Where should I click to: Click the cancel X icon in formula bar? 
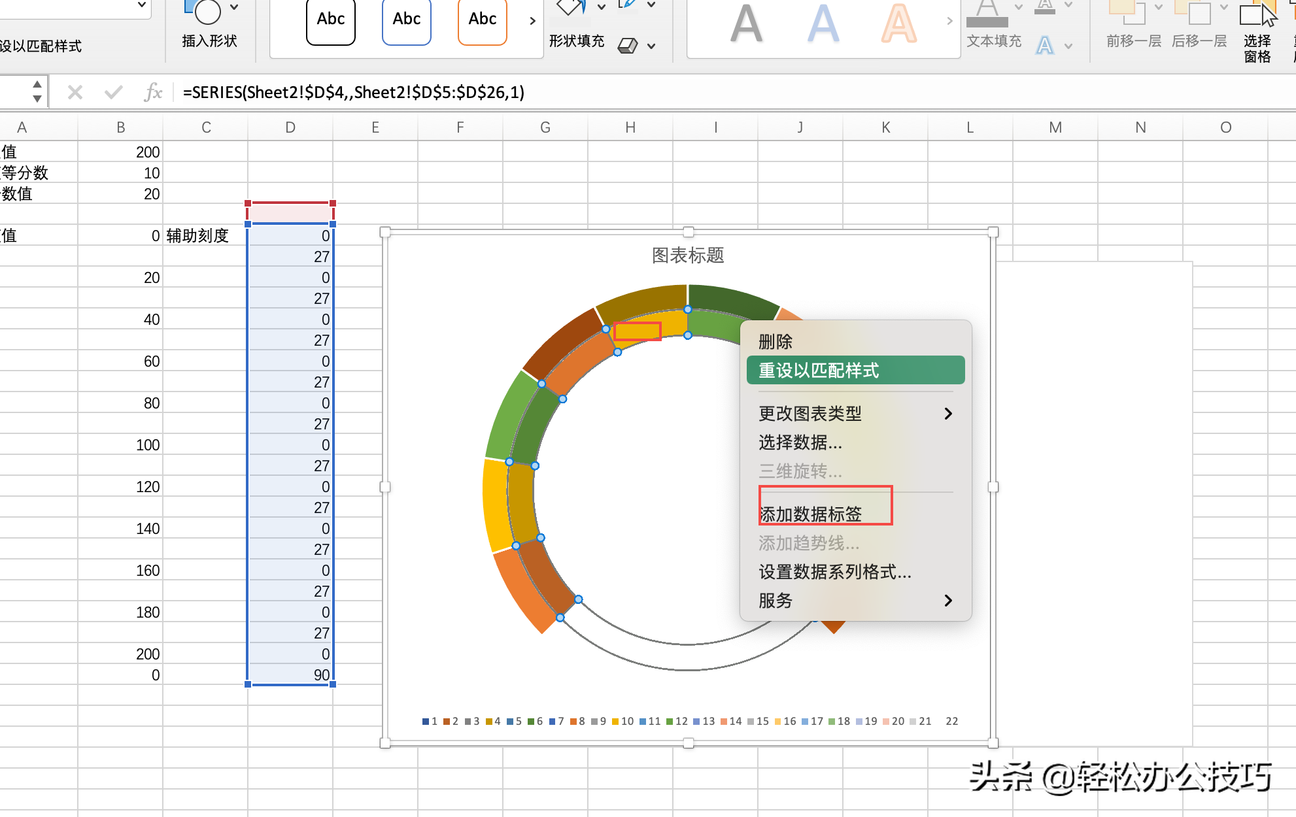click(75, 92)
